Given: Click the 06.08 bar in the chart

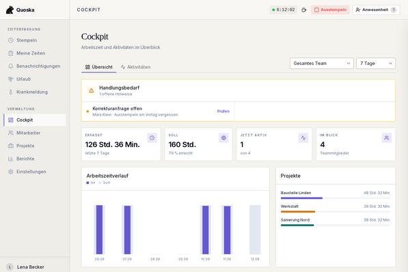Looking at the screenshot, I should [x=99, y=230].
